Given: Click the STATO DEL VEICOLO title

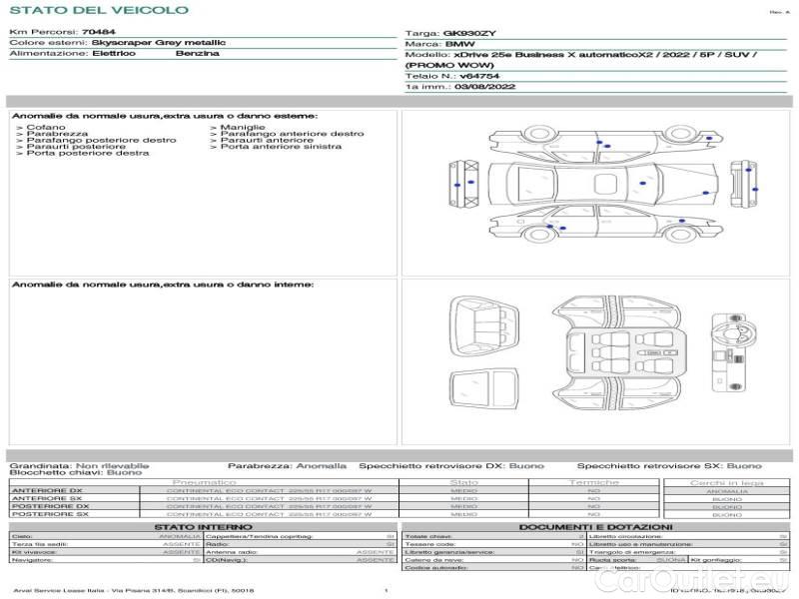Looking at the screenshot, I should pyautogui.click(x=98, y=10).
